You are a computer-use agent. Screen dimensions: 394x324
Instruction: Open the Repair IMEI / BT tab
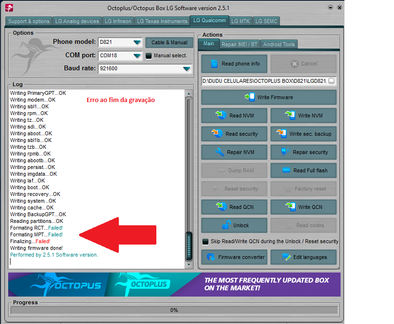(240, 44)
